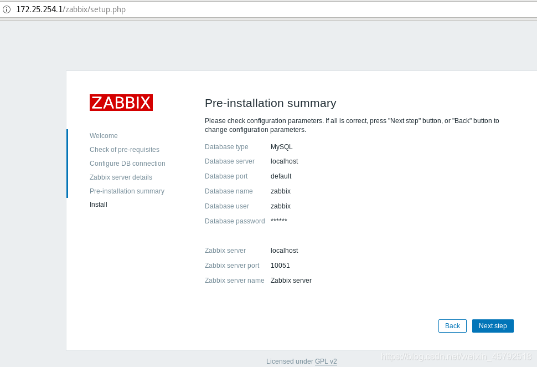537x367 pixels.
Task: Click the site information icon in address bar
Action: click(7, 9)
